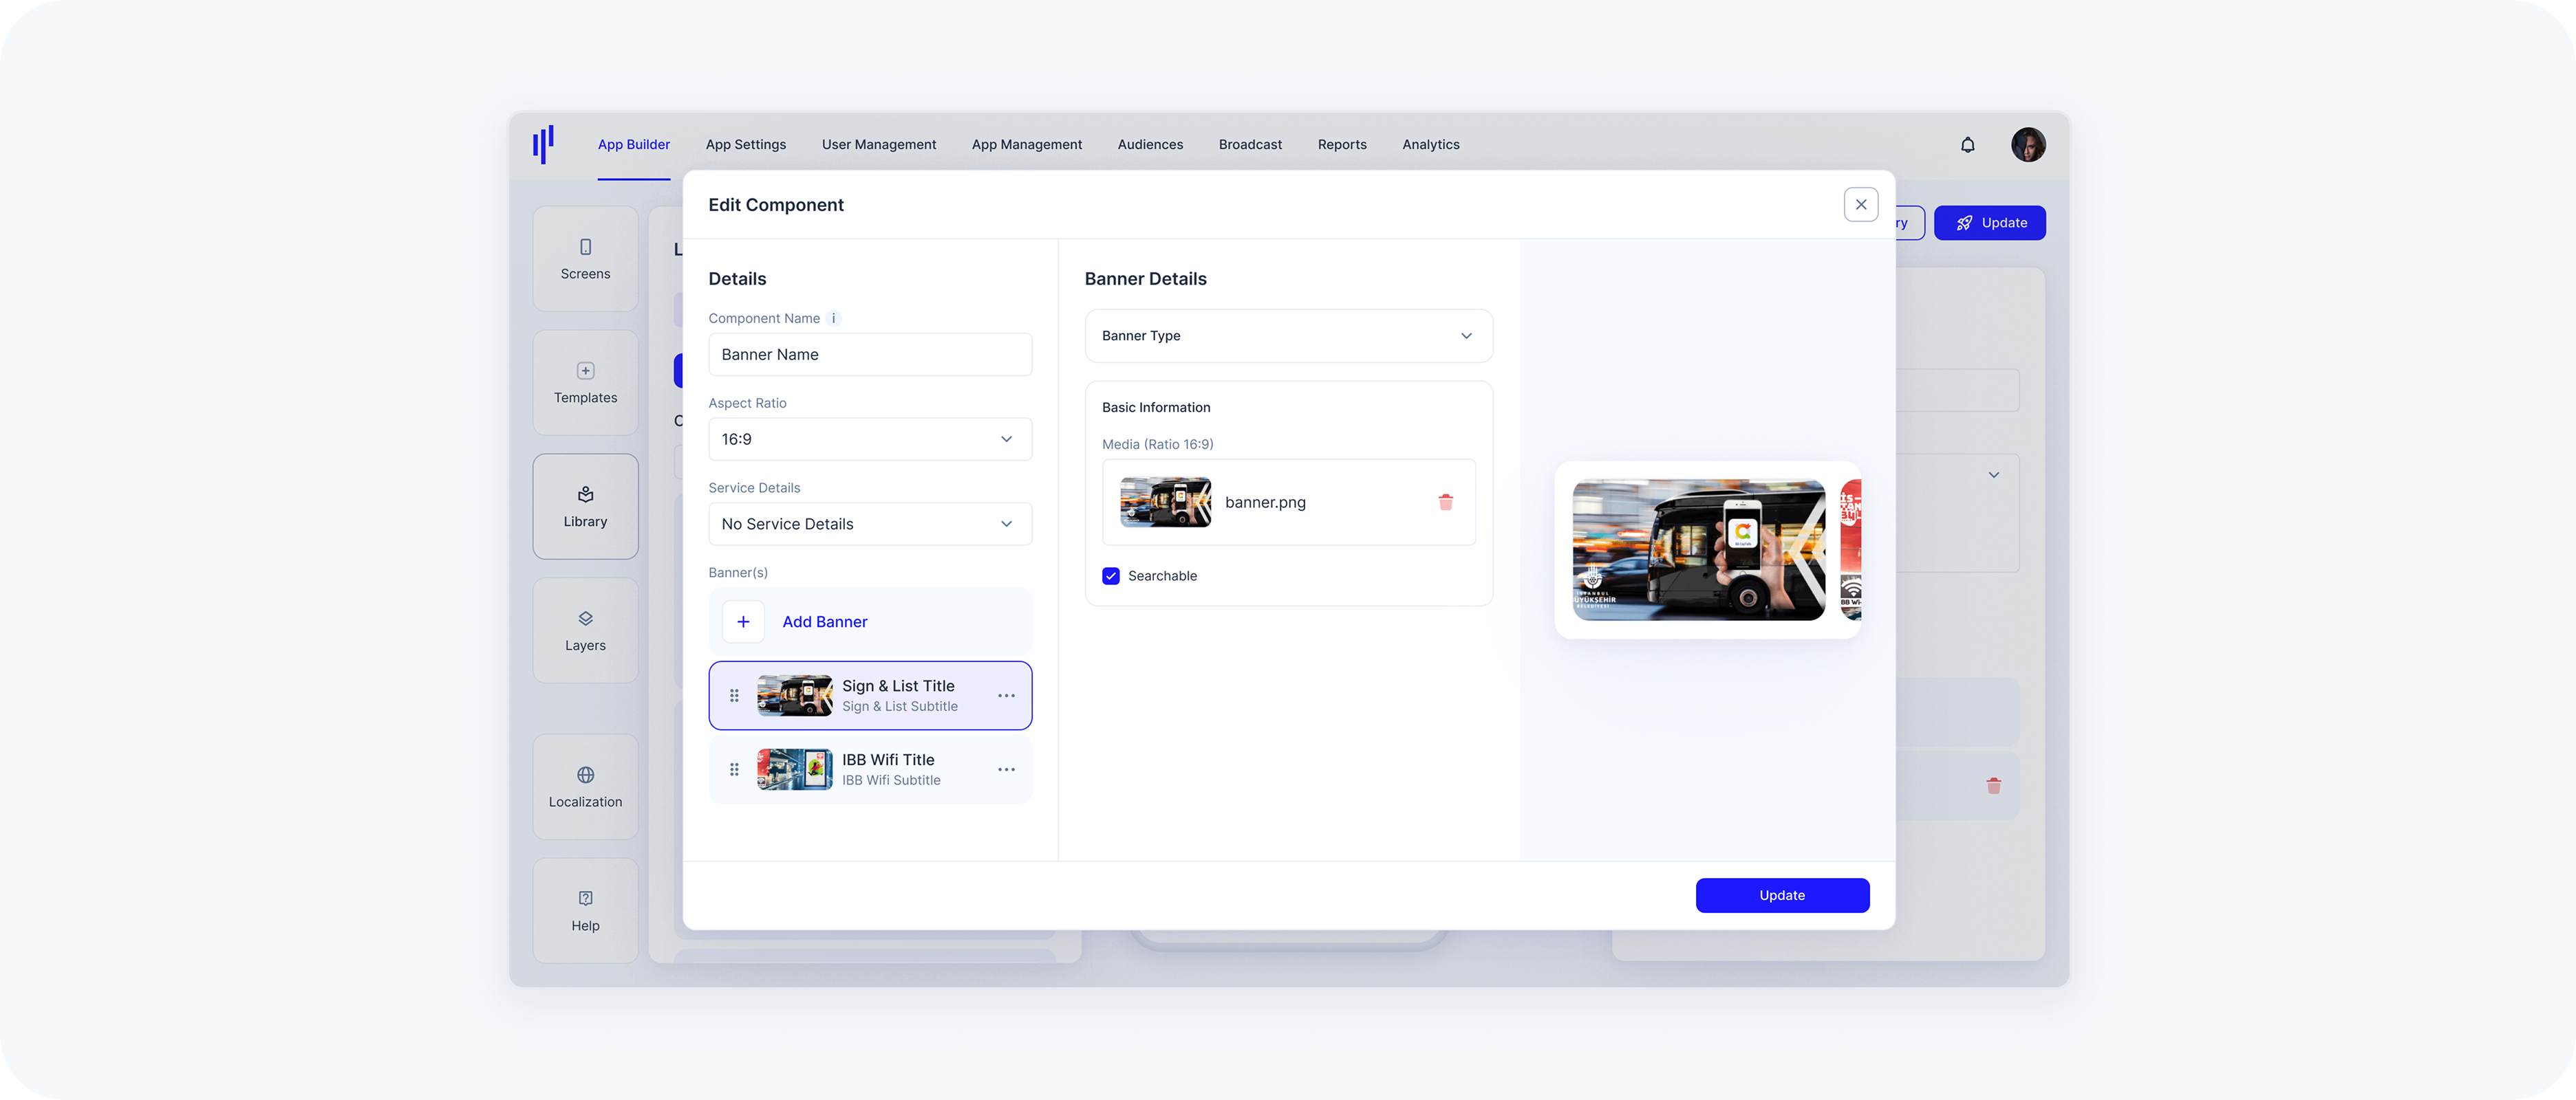Open options menu for IBB Wifi Title
This screenshot has height=1100, width=2576.
click(x=1006, y=769)
